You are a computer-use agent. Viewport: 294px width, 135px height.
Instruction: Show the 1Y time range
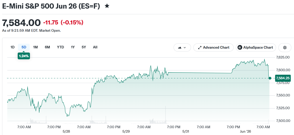pos(73,47)
